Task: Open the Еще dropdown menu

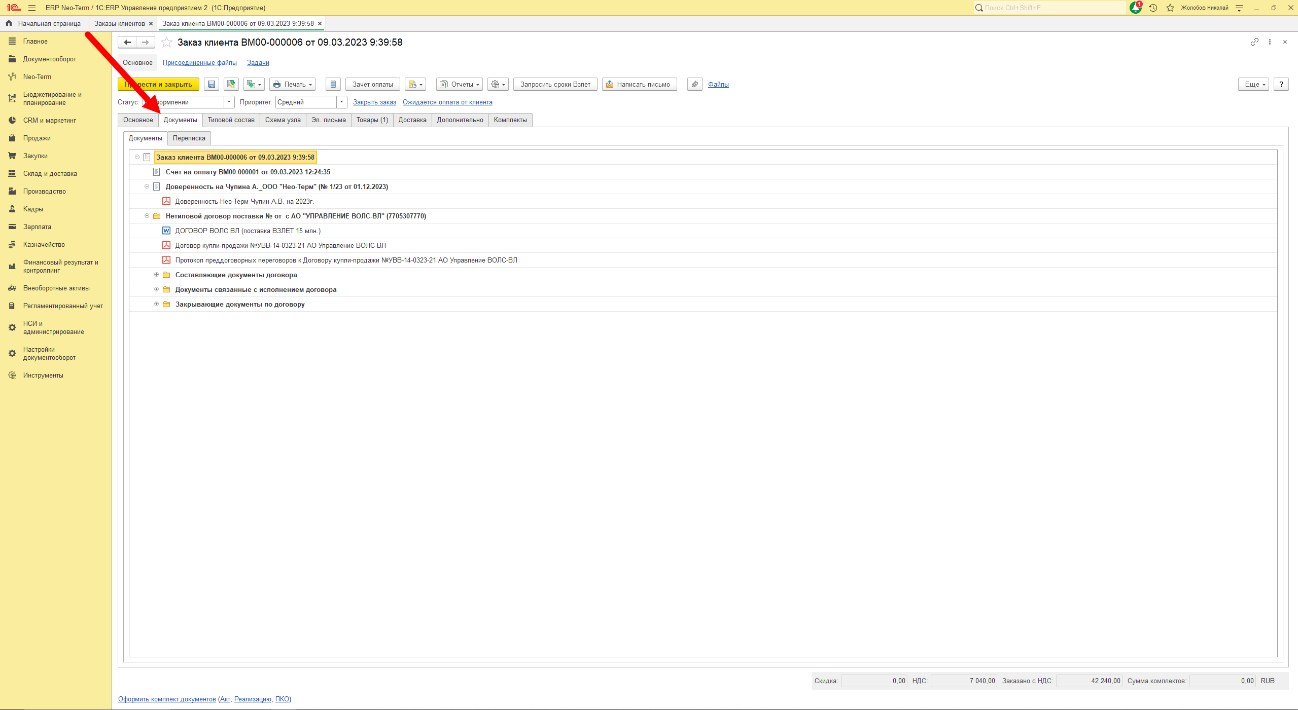Action: (1253, 84)
